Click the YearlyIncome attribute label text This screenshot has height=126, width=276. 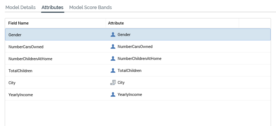(130, 95)
